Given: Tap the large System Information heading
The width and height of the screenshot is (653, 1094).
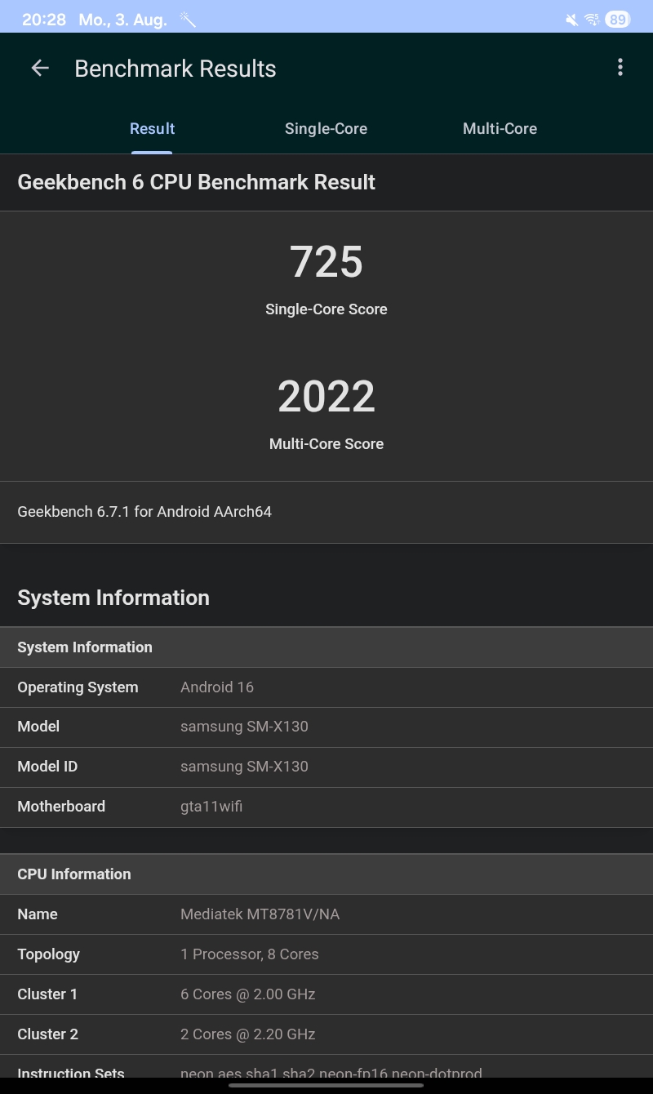Looking at the screenshot, I should [x=113, y=598].
